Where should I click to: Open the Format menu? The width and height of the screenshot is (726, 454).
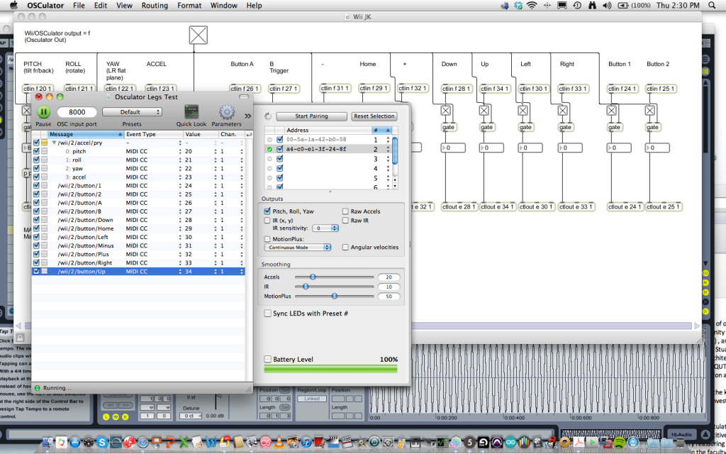[x=189, y=6]
